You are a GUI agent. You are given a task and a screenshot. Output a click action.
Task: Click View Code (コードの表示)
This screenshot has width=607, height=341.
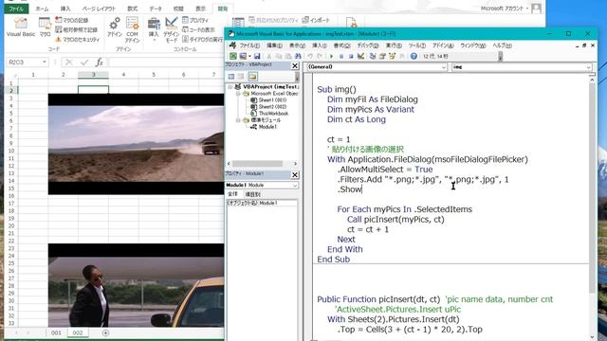pos(198,29)
